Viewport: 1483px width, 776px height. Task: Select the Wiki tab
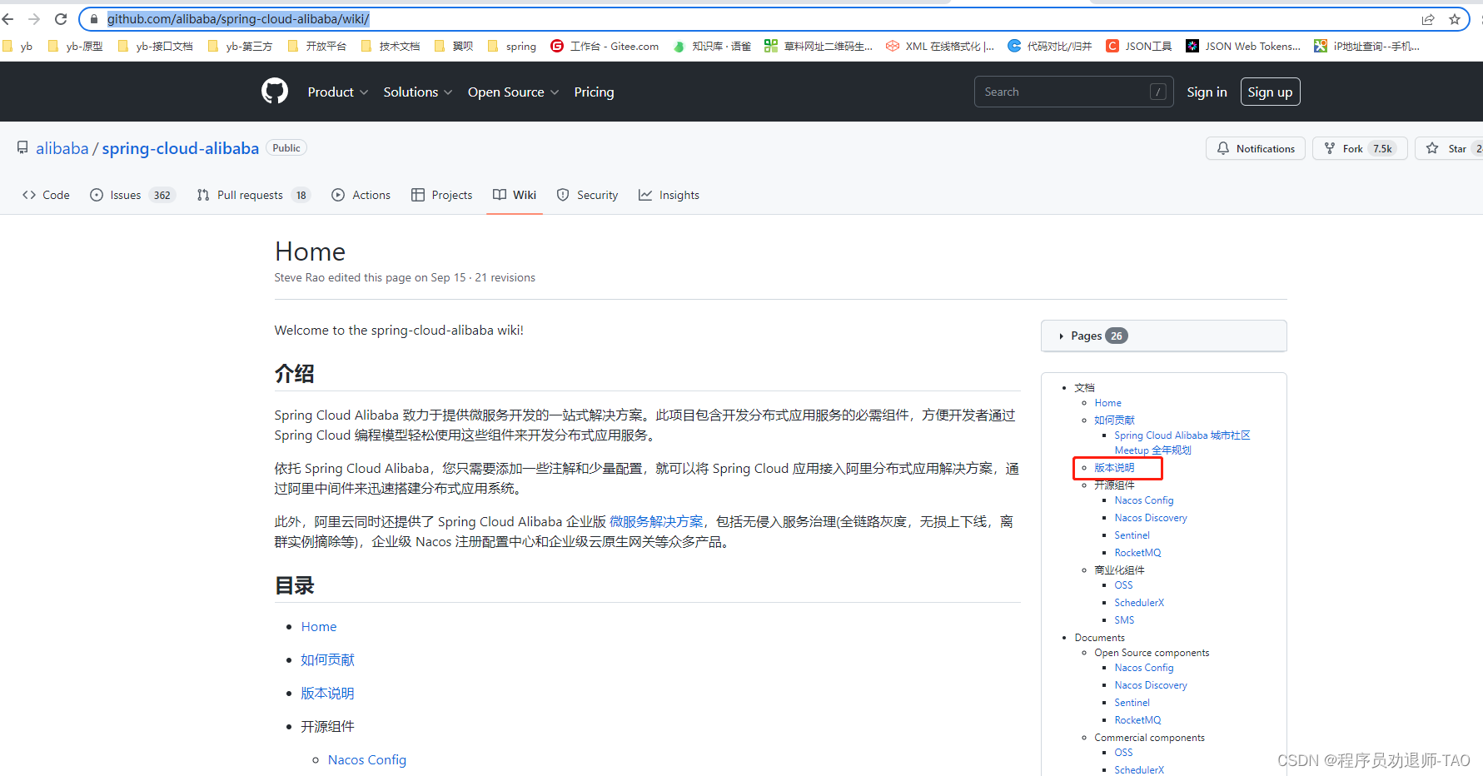(515, 195)
